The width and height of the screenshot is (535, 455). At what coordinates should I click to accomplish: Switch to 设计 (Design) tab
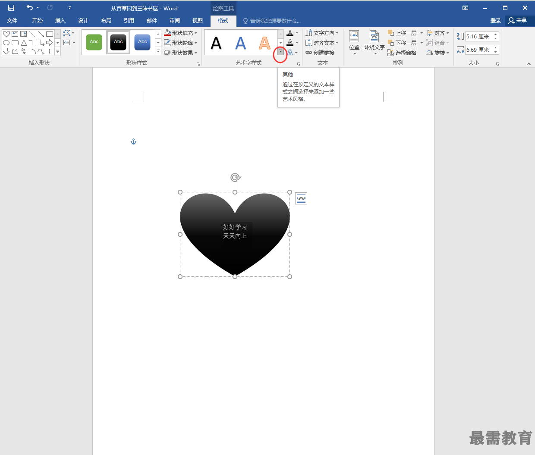pyautogui.click(x=83, y=20)
